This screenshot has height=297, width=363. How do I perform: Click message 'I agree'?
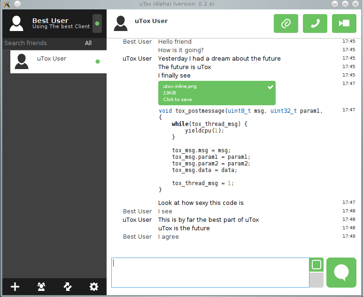(168, 237)
